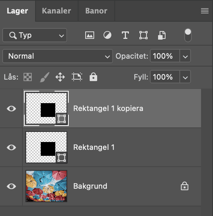Image resolution: width=213 pixels, height=216 pixels.
Task: Lock position move icon
Action: (60, 77)
